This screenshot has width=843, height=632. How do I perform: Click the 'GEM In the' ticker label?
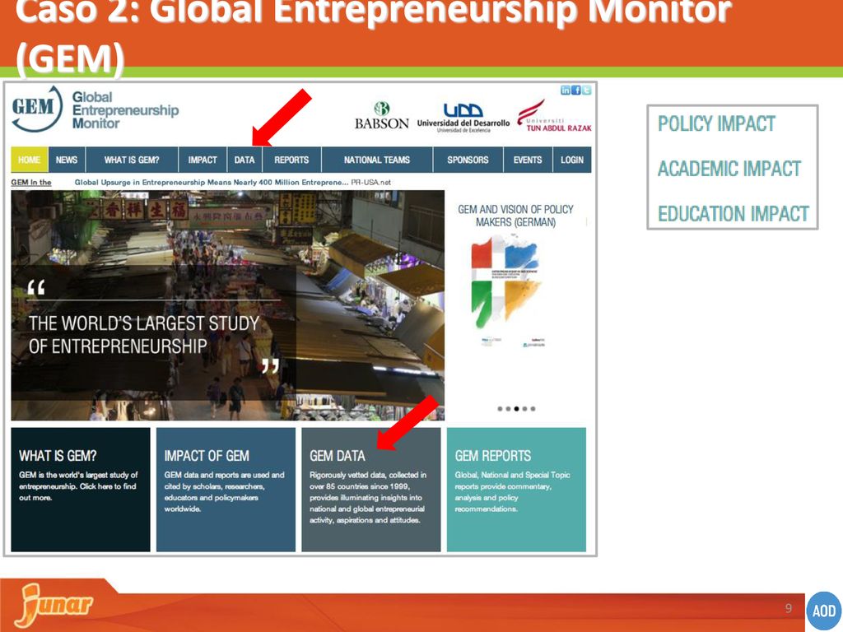click(x=31, y=182)
